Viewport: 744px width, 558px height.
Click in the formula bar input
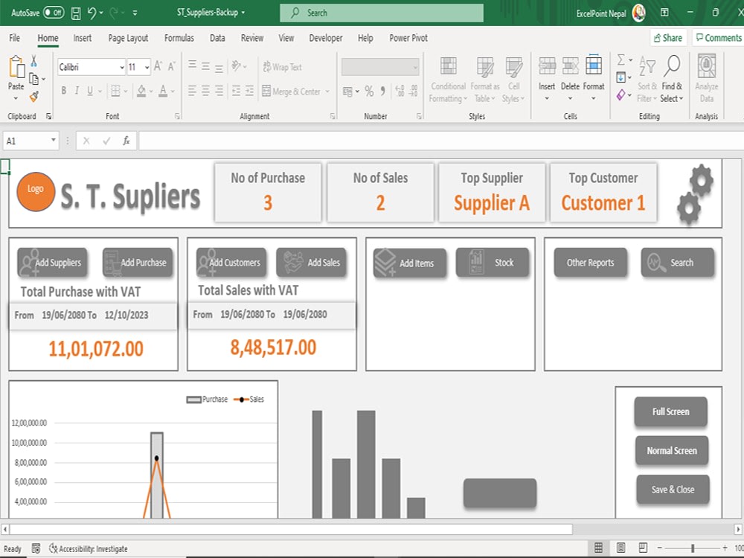[441, 141]
